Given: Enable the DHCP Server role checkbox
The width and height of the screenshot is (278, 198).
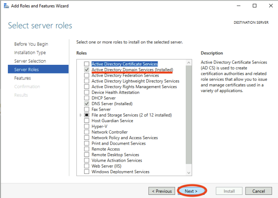Looking at the screenshot, I should pyautogui.click(x=86, y=98).
